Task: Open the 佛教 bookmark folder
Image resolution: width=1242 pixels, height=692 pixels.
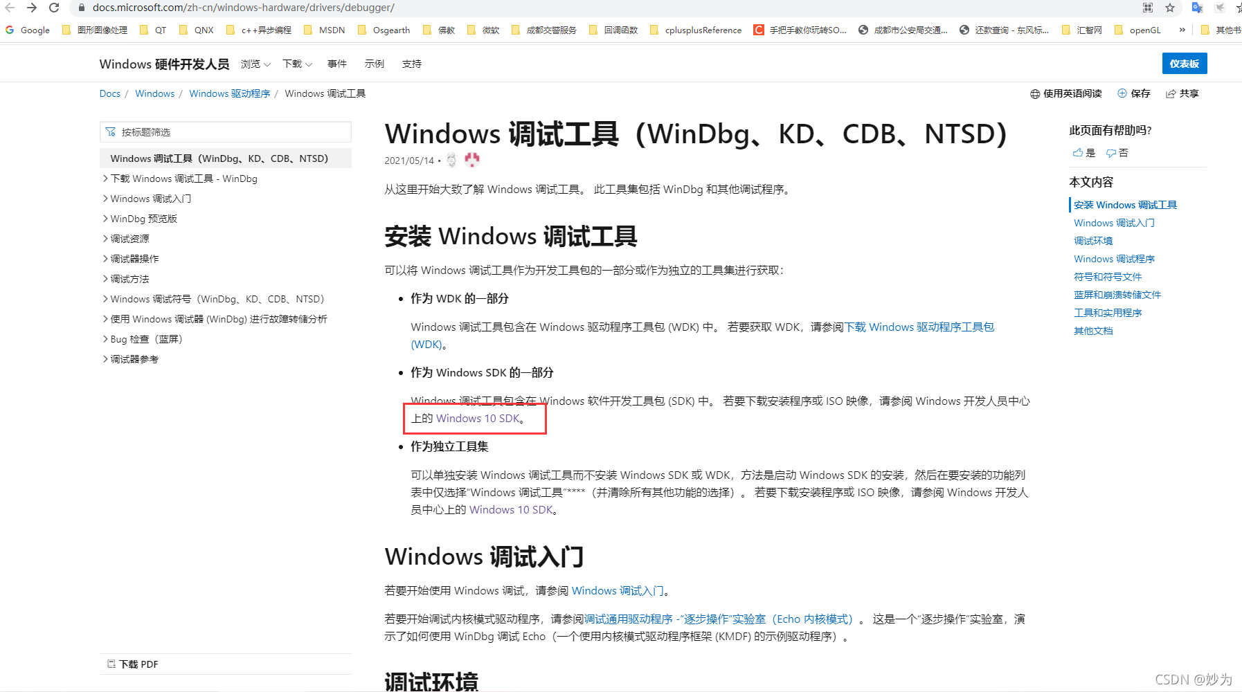Action: [x=438, y=30]
